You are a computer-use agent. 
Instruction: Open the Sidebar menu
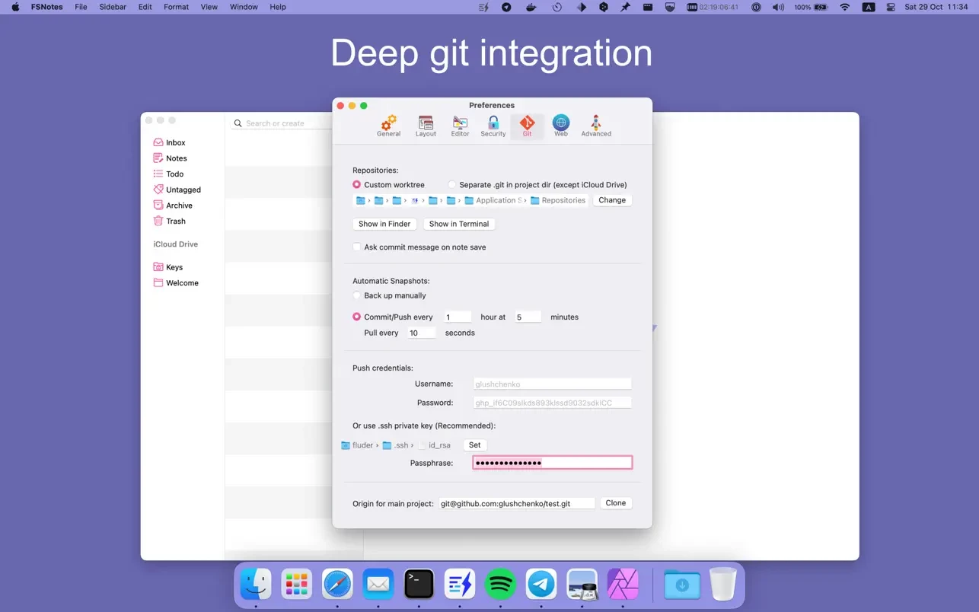(x=113, y=7)
